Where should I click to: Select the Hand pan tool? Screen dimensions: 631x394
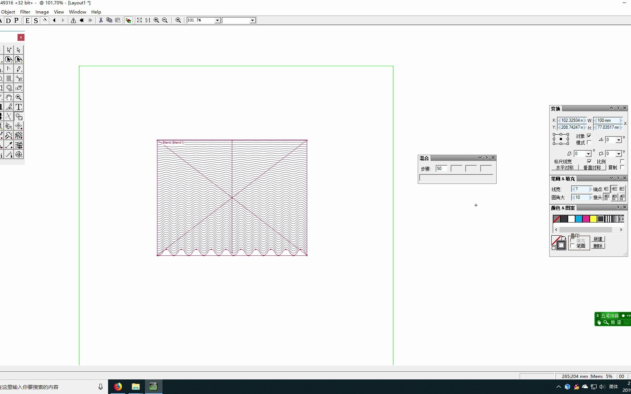point(9,97)
